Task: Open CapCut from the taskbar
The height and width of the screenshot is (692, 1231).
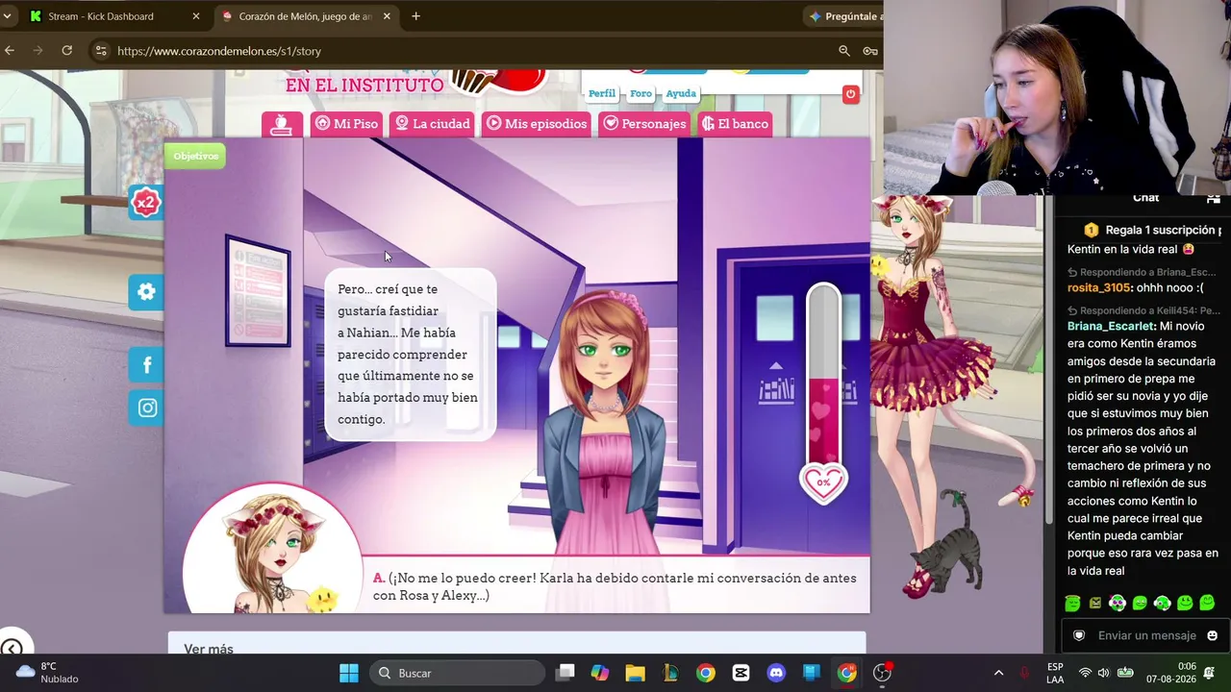Action: click(x=741, y=673)
